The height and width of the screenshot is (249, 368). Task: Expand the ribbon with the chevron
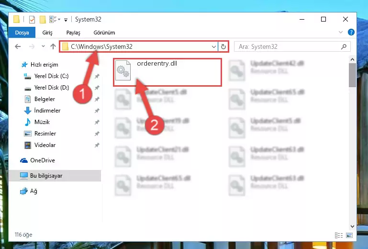click(341, 32)
